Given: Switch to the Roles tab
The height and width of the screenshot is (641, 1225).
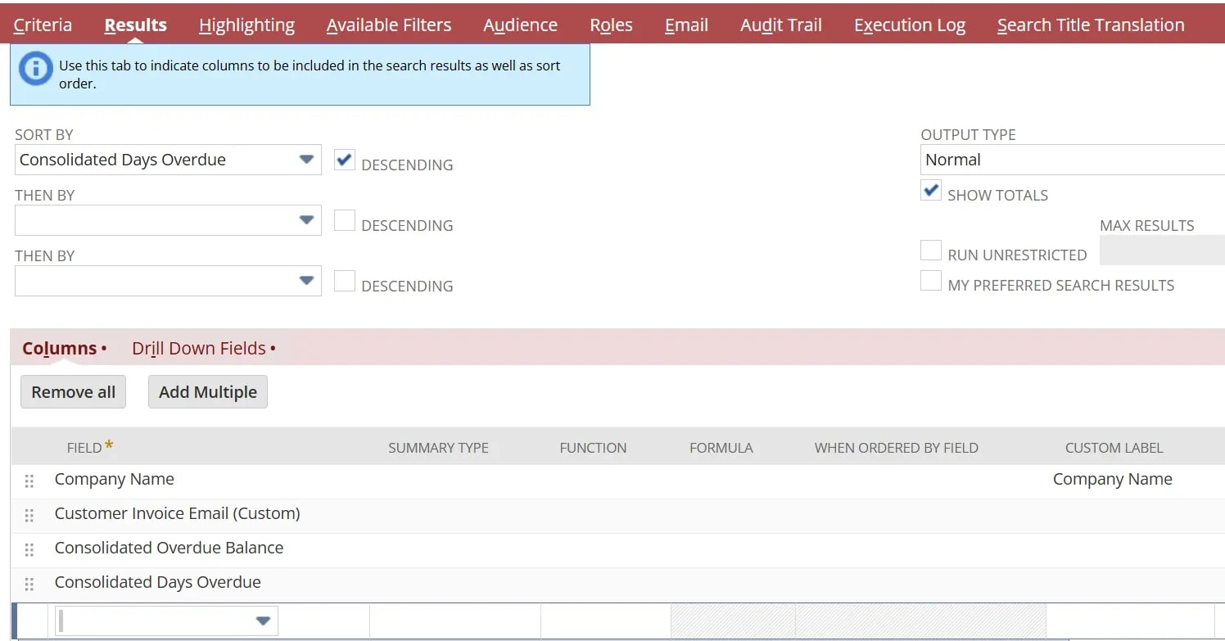Looking at the screenshot, I should (x=611, y=25).
